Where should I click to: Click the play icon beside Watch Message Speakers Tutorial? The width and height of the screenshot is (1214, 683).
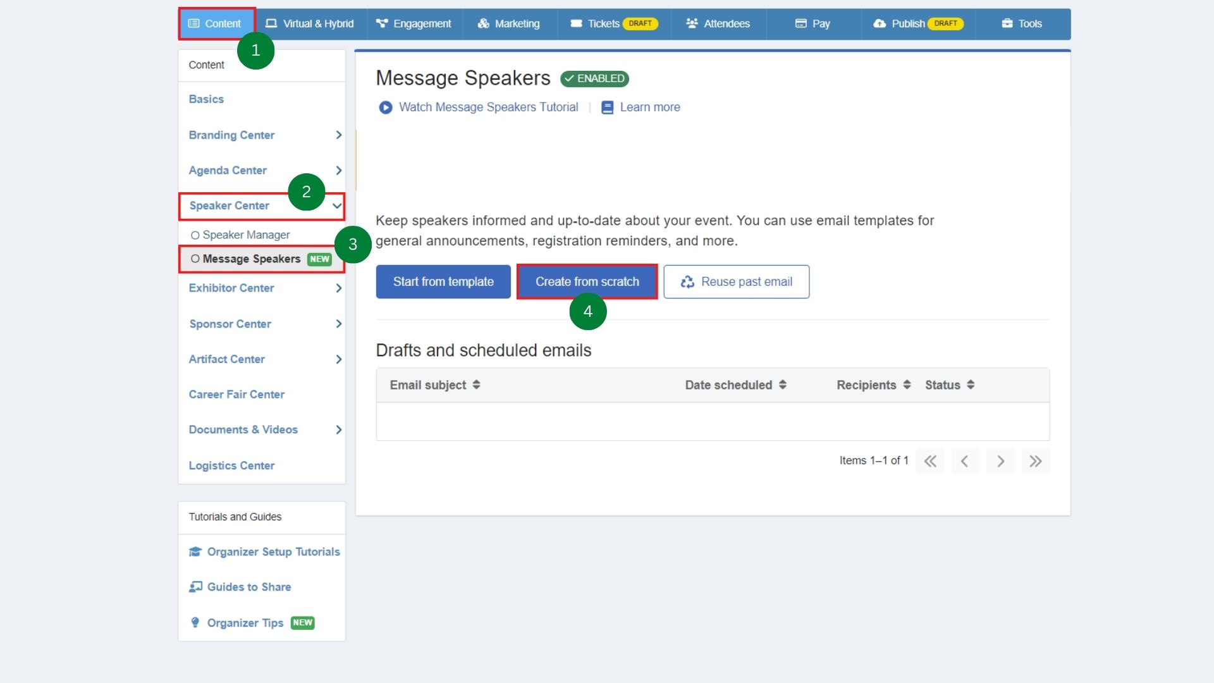(x=386, y=108)
